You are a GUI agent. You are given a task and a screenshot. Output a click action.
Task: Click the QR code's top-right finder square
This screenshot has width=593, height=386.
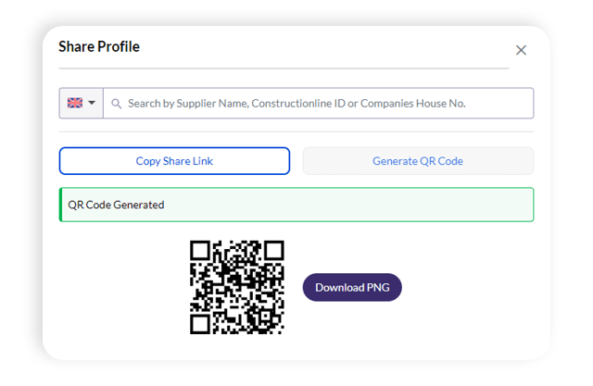pos(275,249)
